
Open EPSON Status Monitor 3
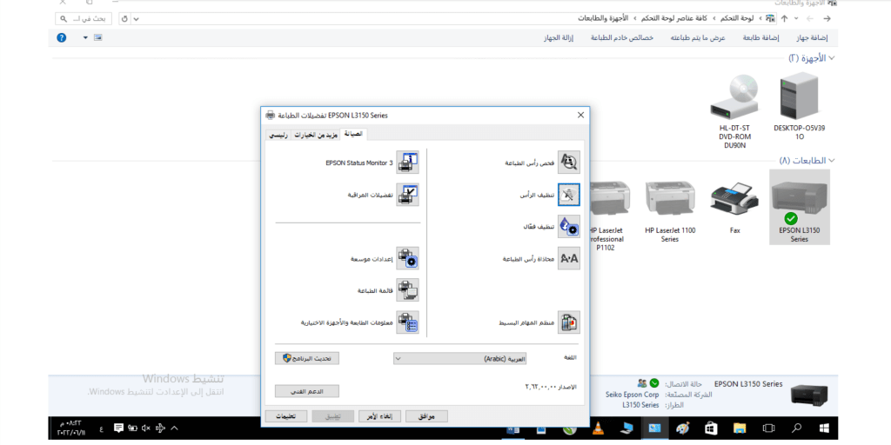[x=407, y=163]
